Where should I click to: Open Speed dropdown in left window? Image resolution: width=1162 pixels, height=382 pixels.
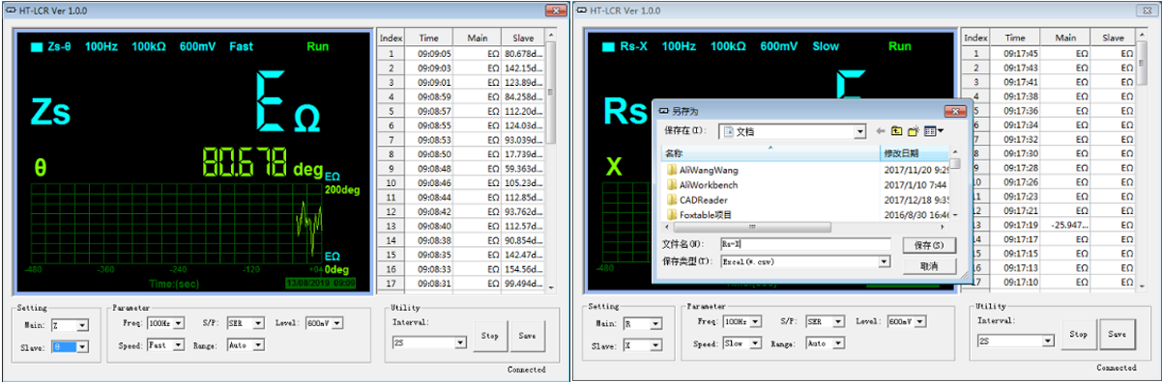(179, 344)
